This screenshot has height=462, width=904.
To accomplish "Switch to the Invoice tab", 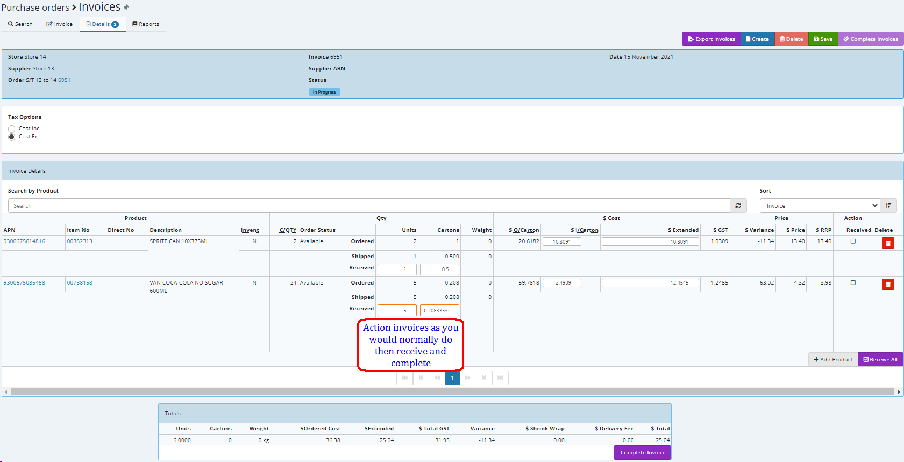I will (59, 24).
